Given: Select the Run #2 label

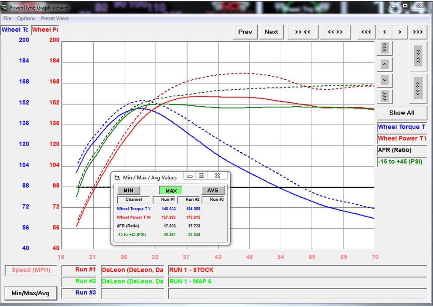Looking at the screenshot, I should click(x=79, y=281).
